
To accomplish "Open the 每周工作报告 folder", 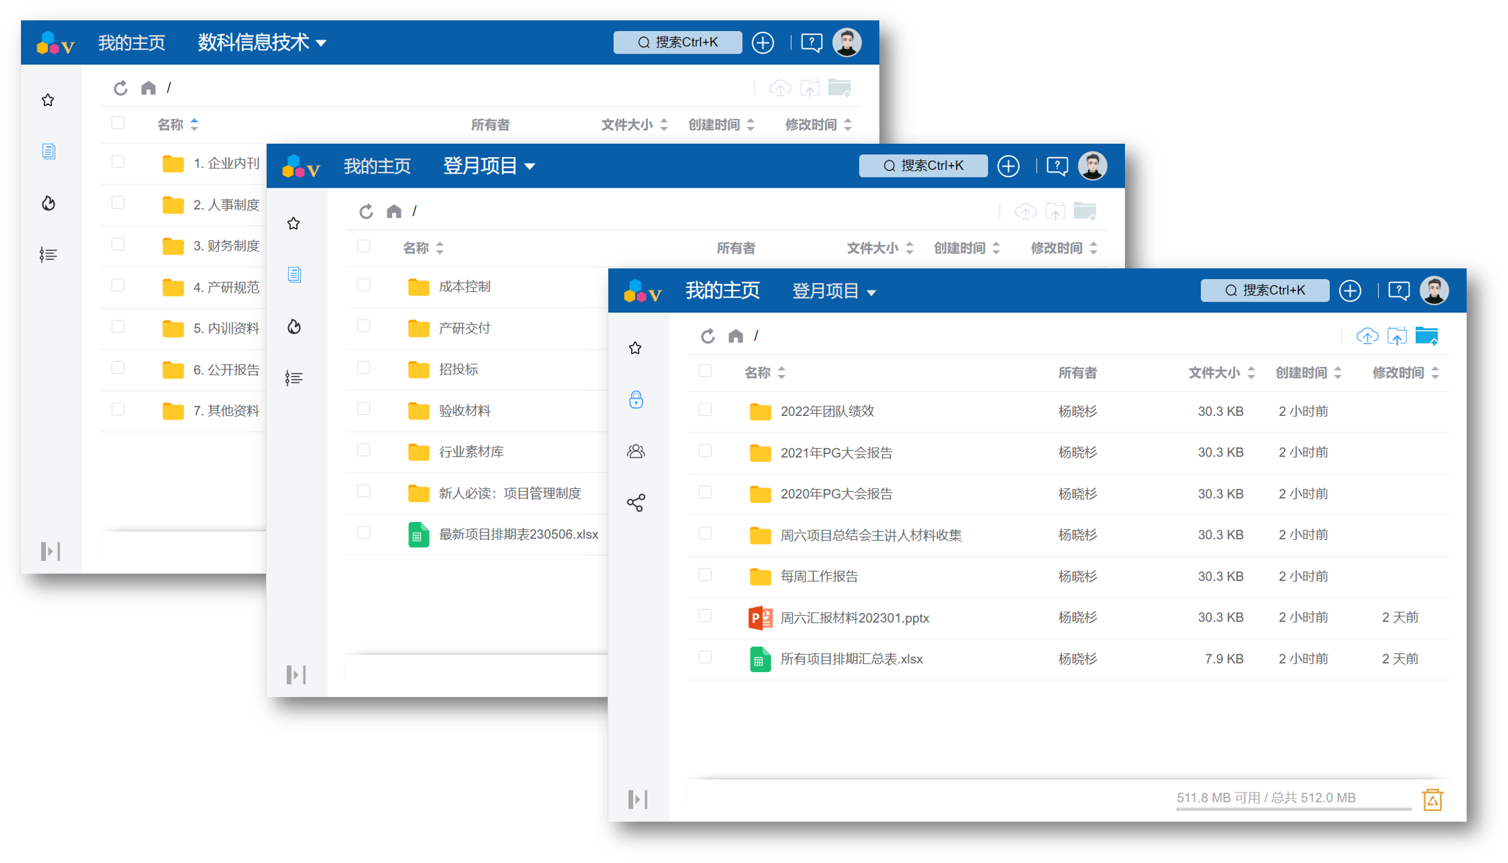I will pos(819,576).
